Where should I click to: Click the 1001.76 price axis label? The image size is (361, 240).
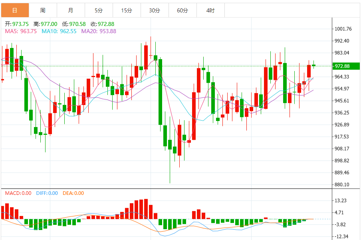pos(343,29)
